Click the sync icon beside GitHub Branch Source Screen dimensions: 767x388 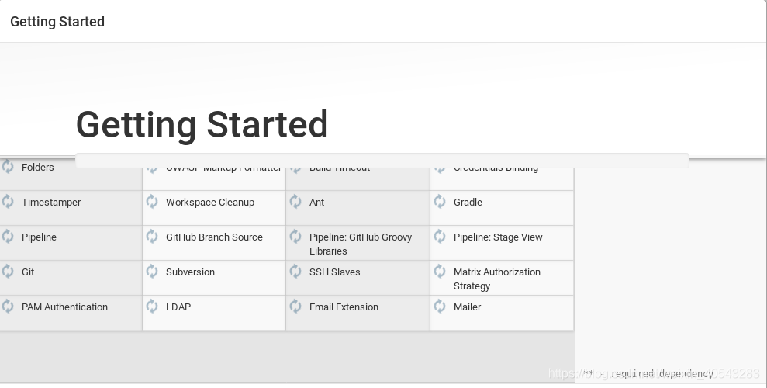click(152, 237)
